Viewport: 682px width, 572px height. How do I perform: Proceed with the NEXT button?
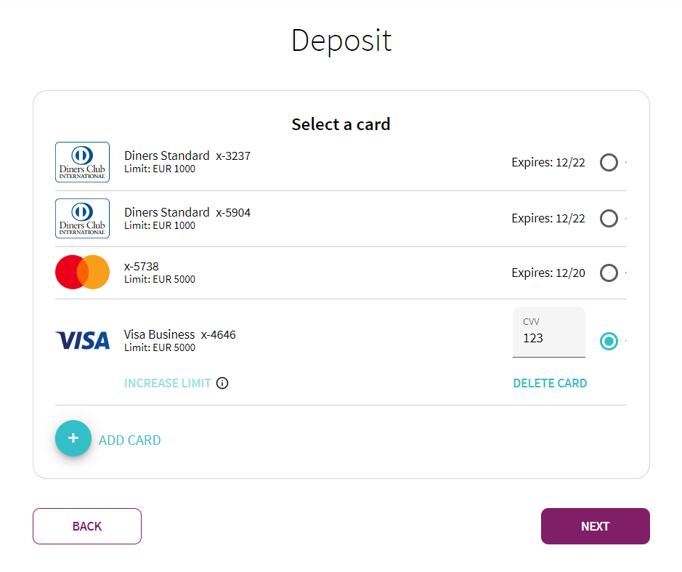click(595, 526)
